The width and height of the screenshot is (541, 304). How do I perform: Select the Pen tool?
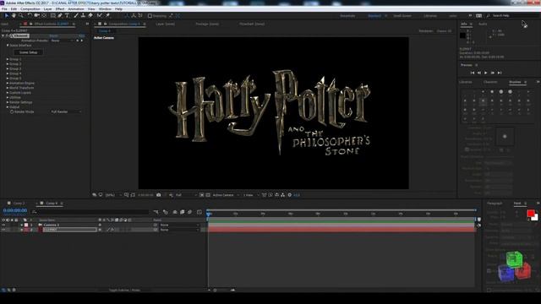(60, 15)
